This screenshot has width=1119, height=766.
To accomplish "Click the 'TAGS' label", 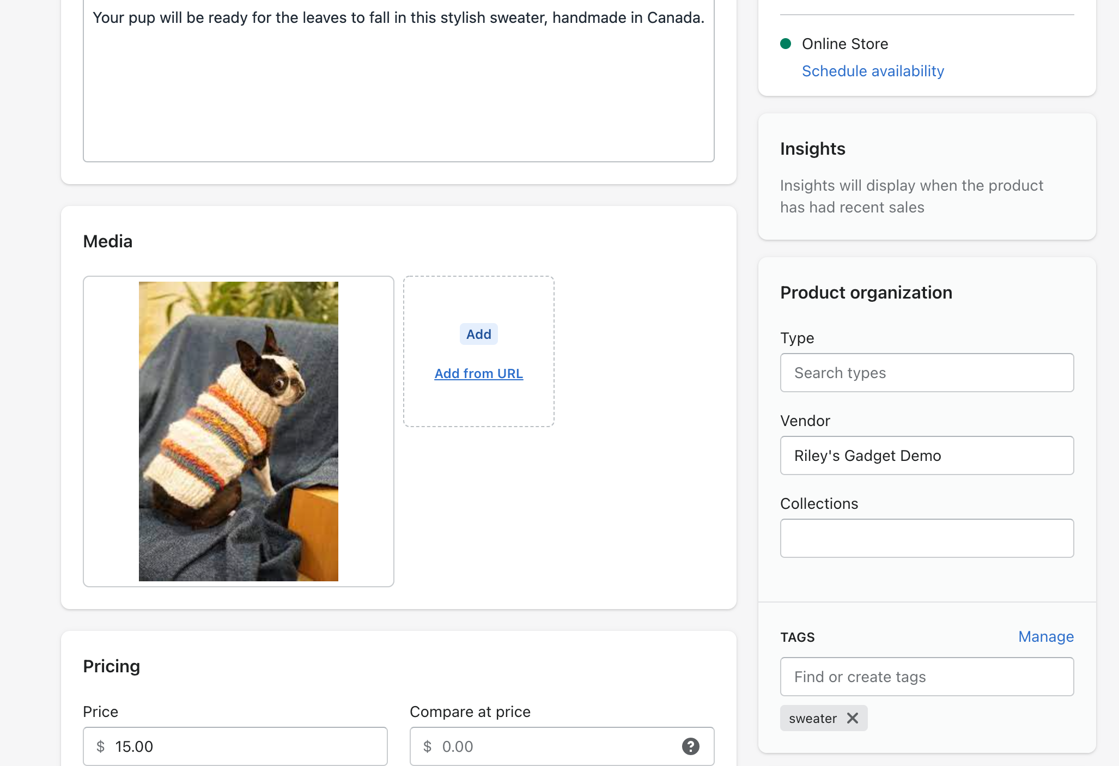I will point(798,637).
